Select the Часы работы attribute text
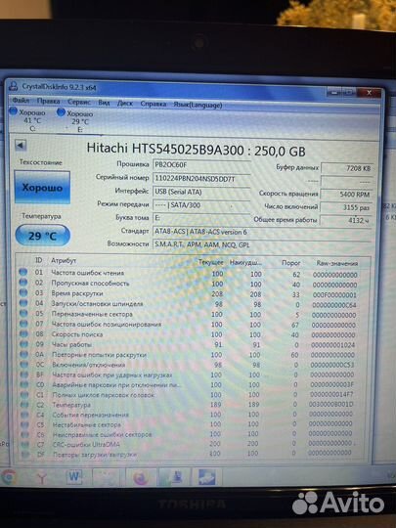Viewport: 396px width, 528px height. point(71,344)
